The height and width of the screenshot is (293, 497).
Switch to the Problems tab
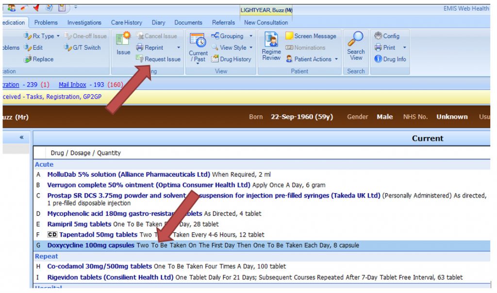point(46,22)
